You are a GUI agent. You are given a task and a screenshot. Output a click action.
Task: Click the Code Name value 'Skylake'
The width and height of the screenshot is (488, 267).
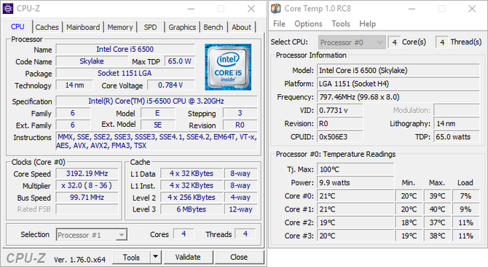tap(92, 61)
